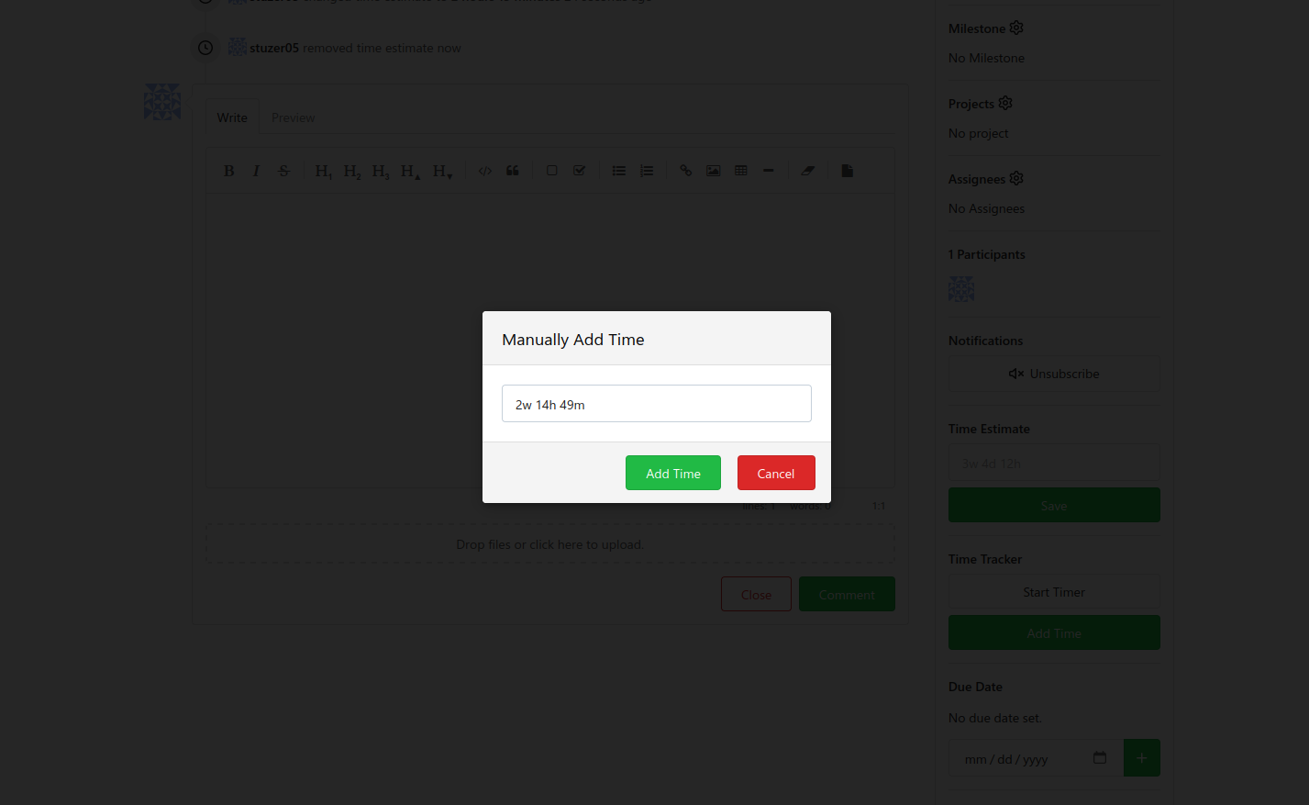The height and width of the screenshot is (805, 1309).
Task: Switch to the Preview tab
Action: [x=293, y=117]
